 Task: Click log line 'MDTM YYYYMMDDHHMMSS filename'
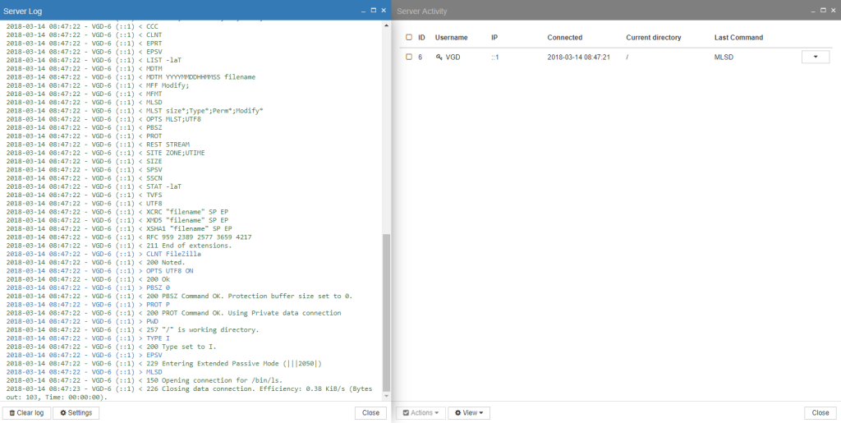coord(131,77)
